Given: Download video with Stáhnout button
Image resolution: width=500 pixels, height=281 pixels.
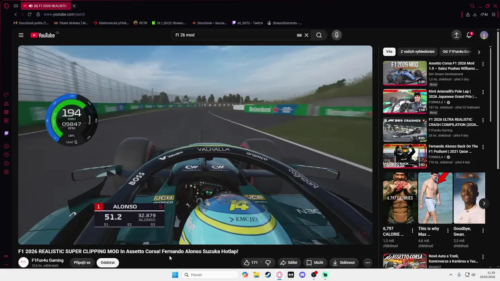Looking at the screenshot, I should click(344, 263).
